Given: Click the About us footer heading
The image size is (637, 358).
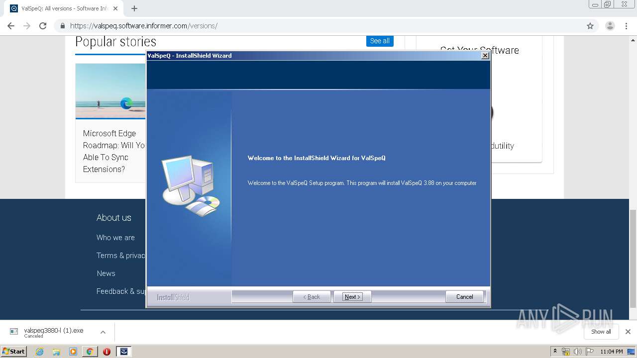Looking at the screenshot, I should tap(114, 218).
